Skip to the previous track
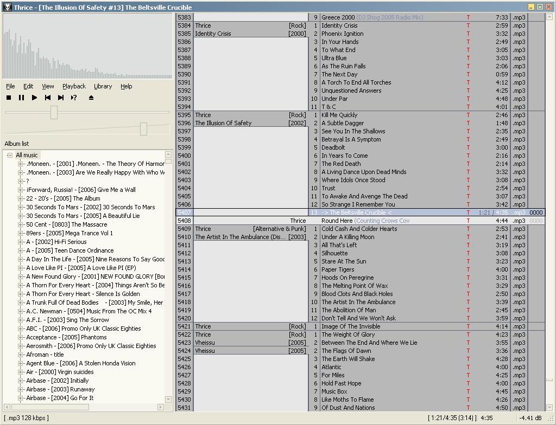This screenshot has width=556, height=425. click(x=48, y=98)
